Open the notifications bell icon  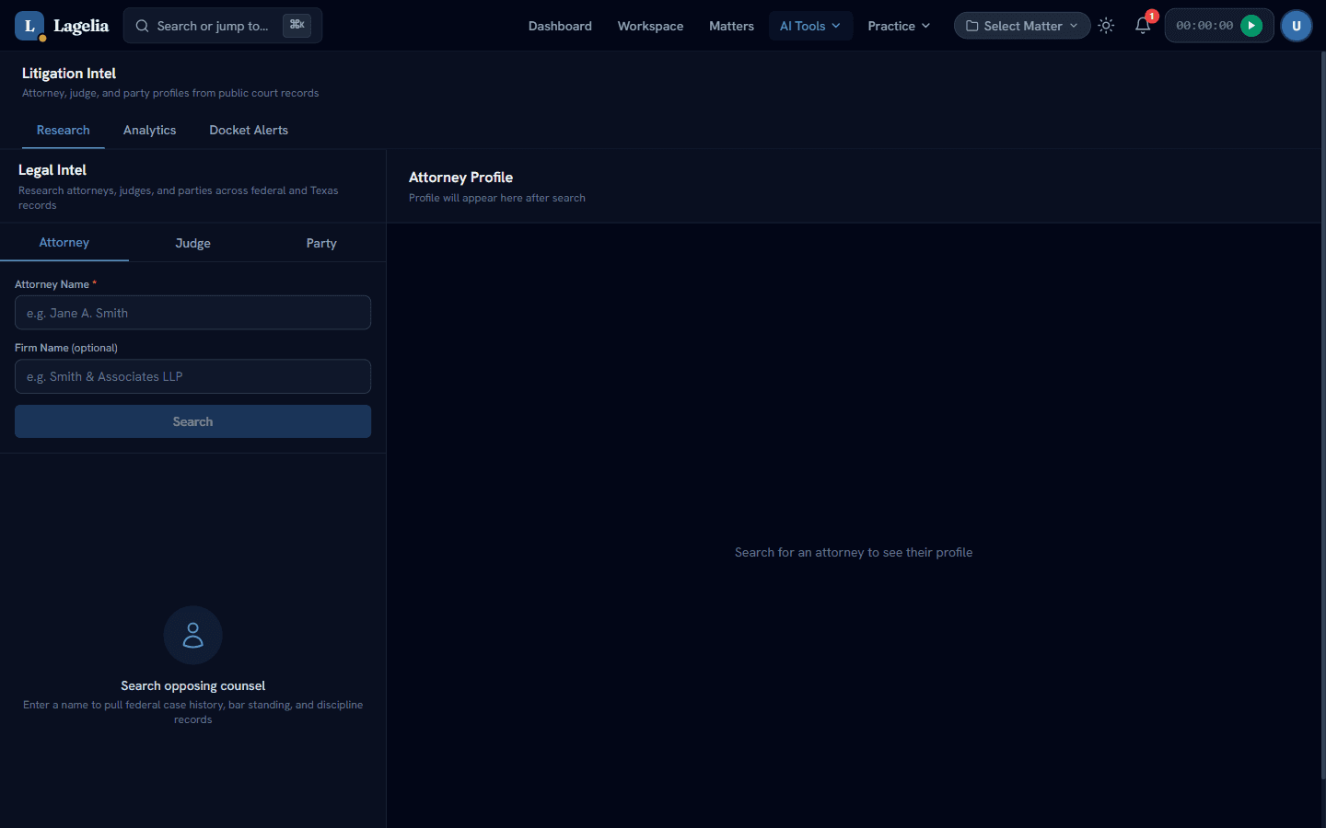1143,26
